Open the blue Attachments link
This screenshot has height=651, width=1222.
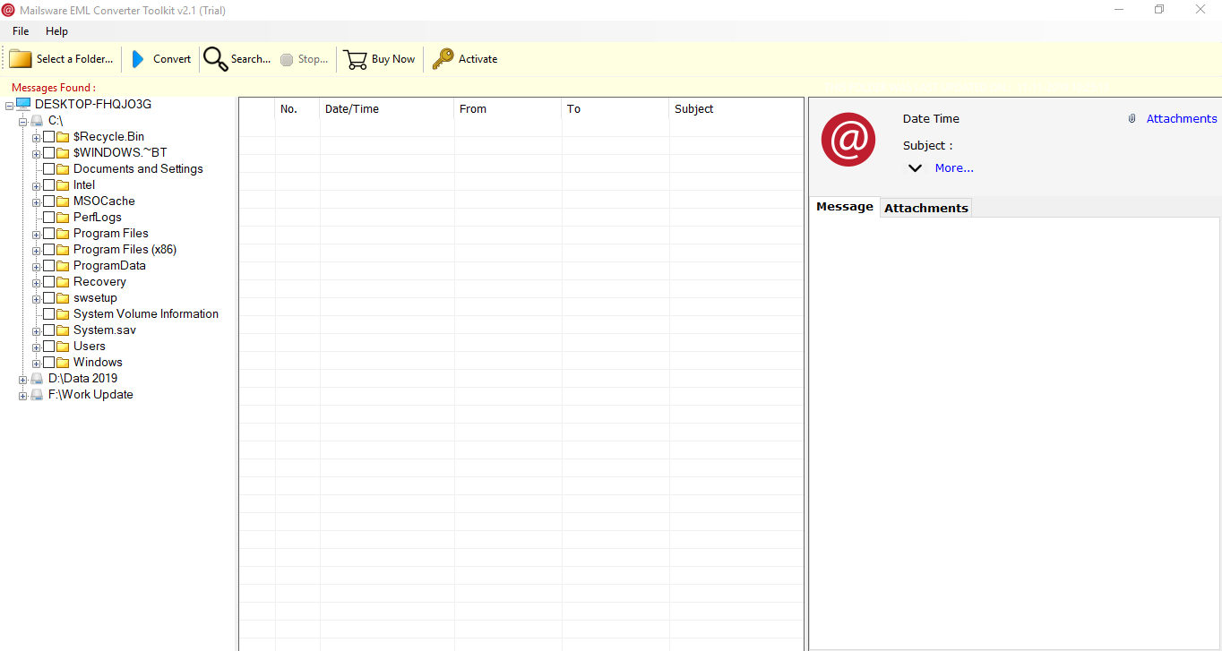click(x=1182, y=118)
